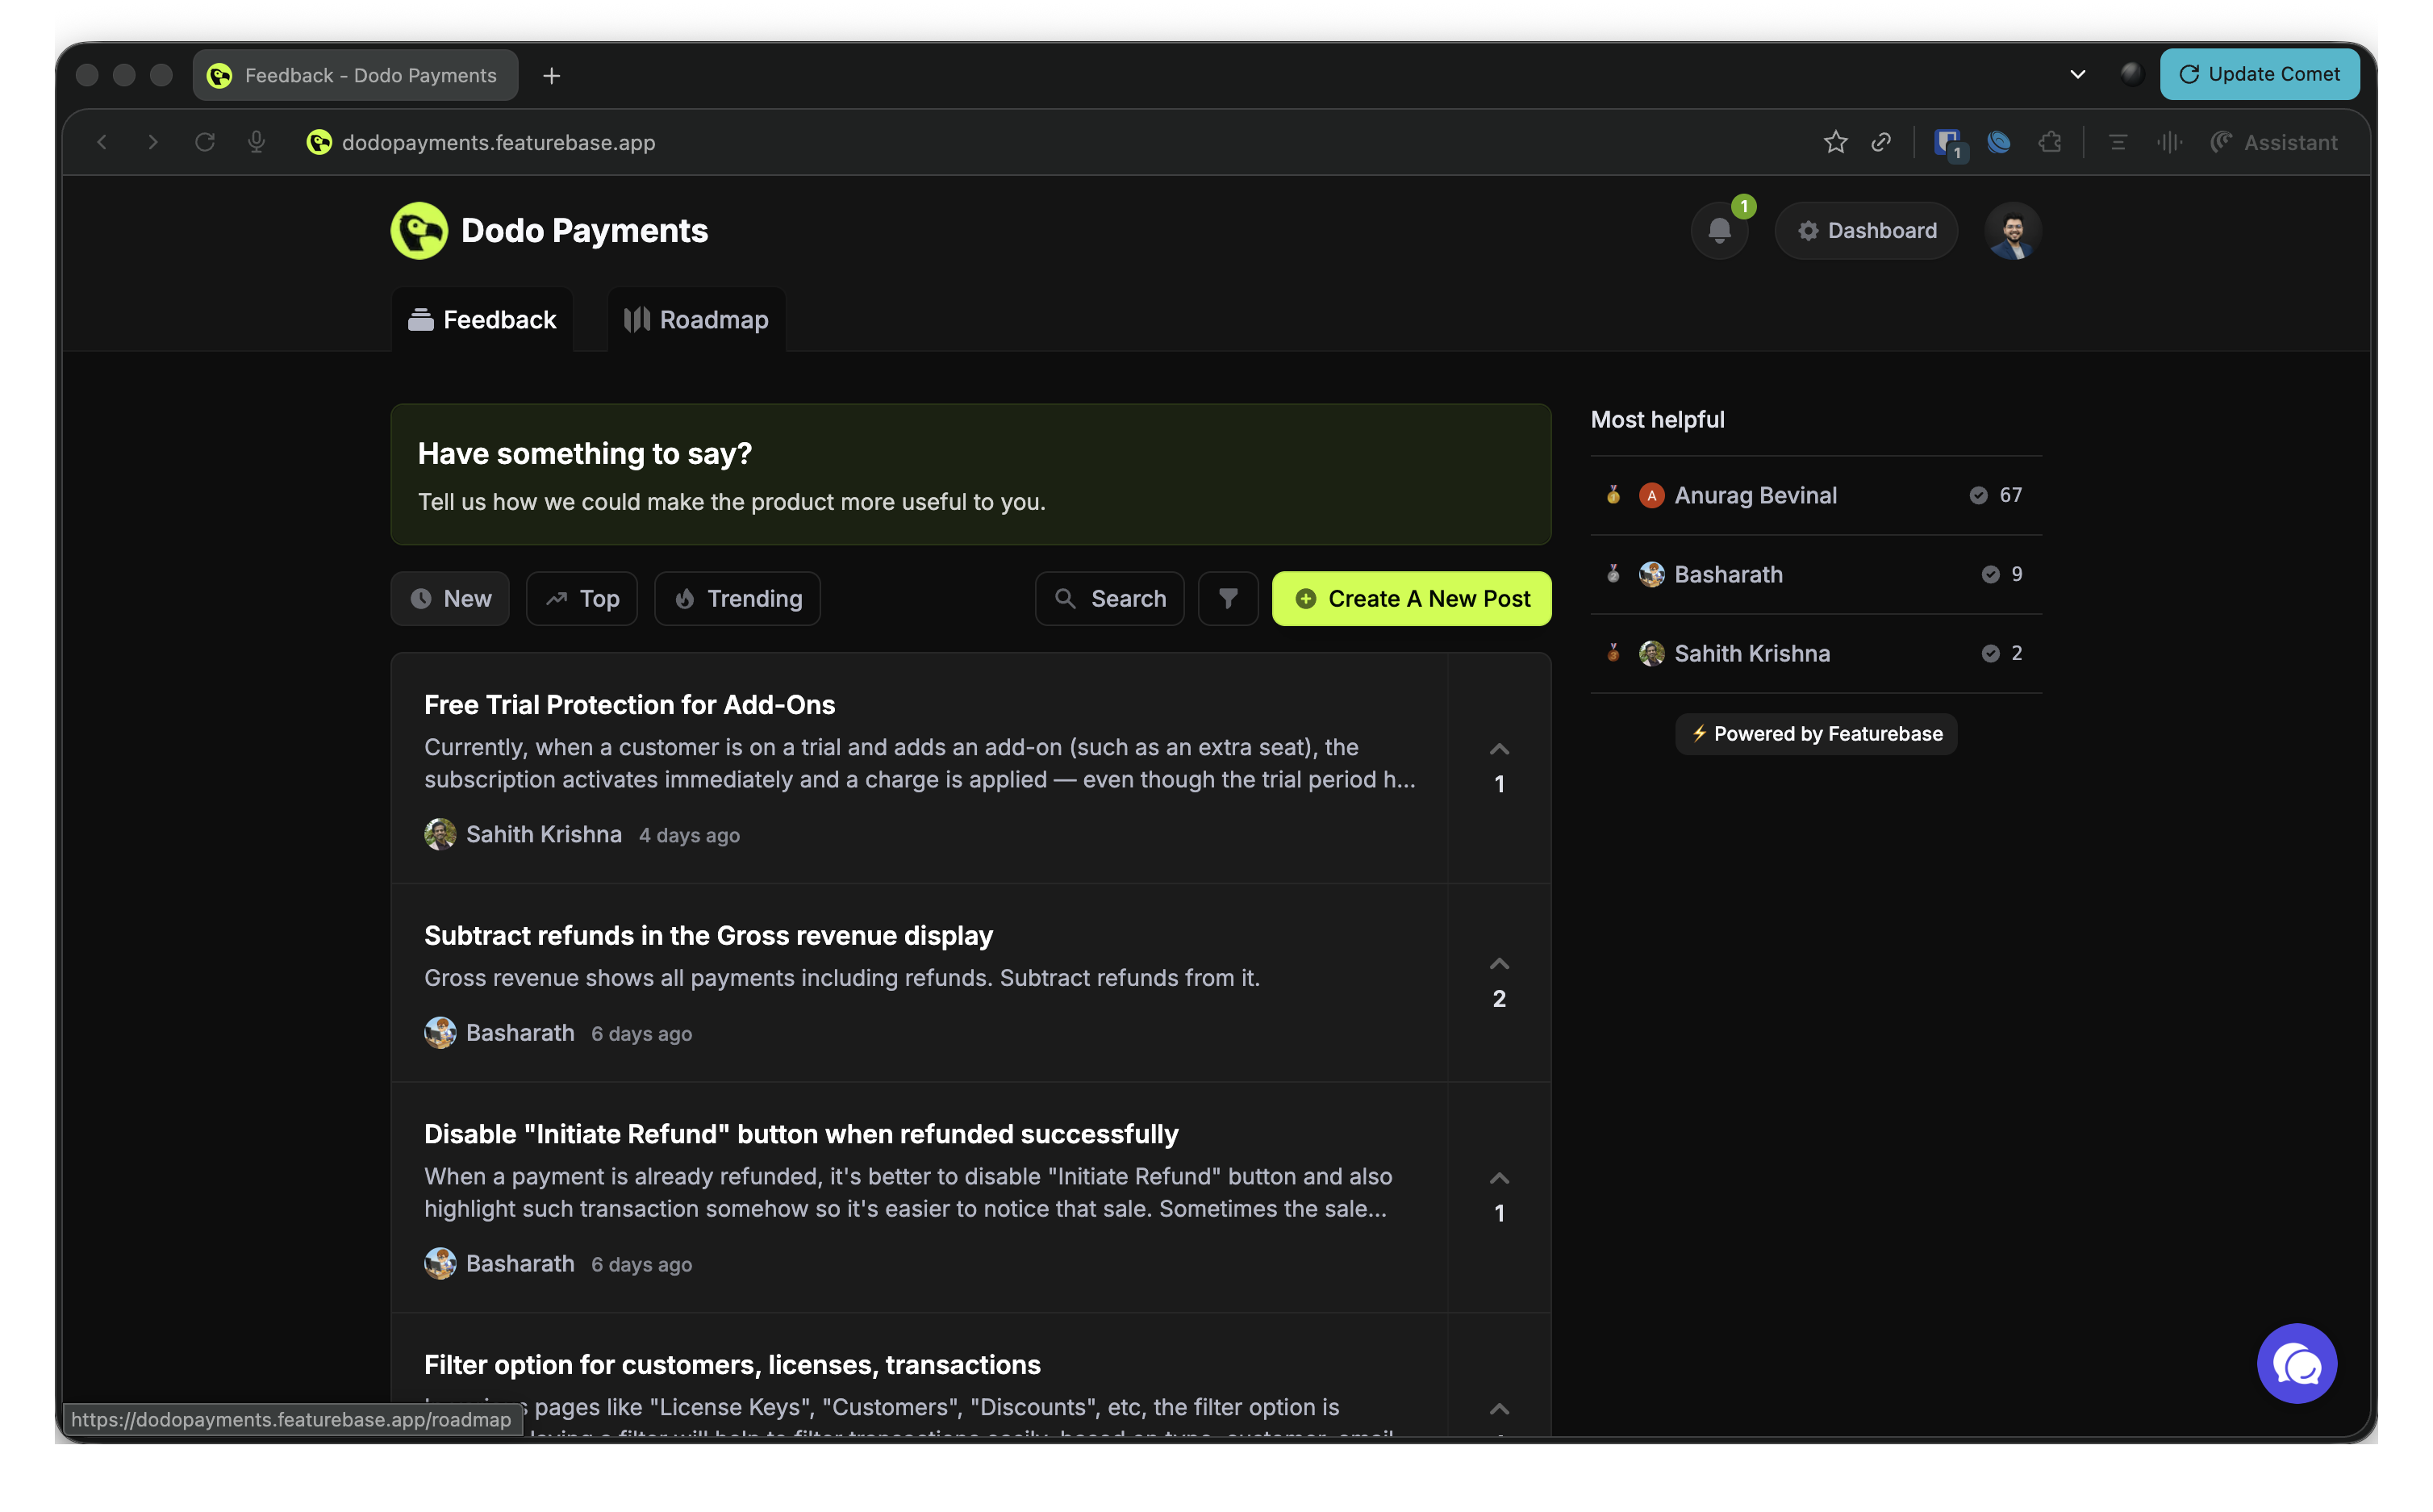Open the Dashboard
This screenshot has width=2433, height=1512.
[x=1866, y=230]
